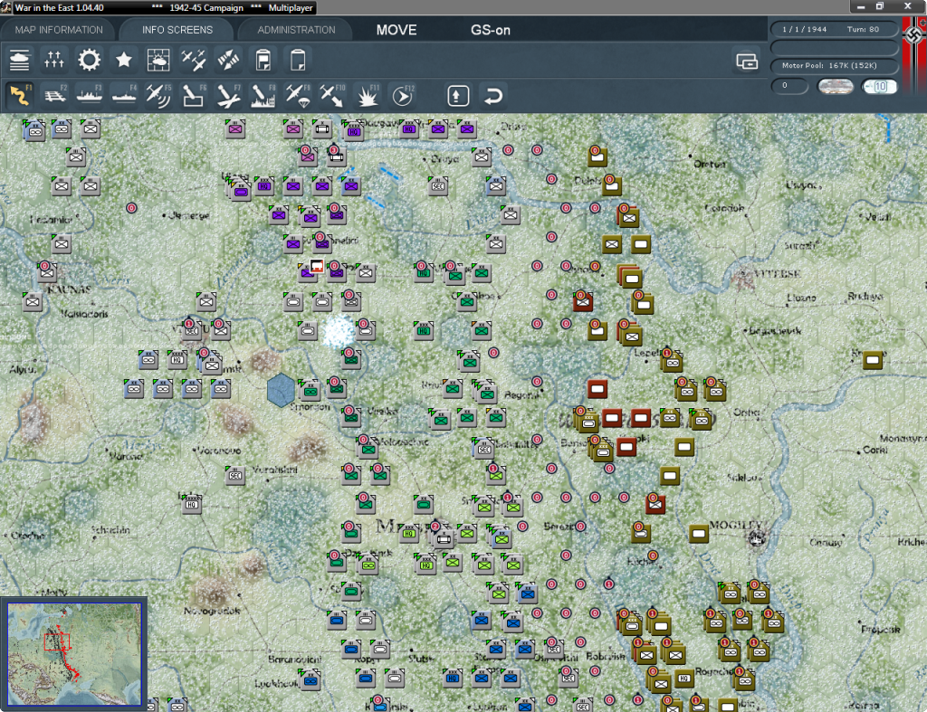Select F5 Air recon mode

[x=158, y=96]
